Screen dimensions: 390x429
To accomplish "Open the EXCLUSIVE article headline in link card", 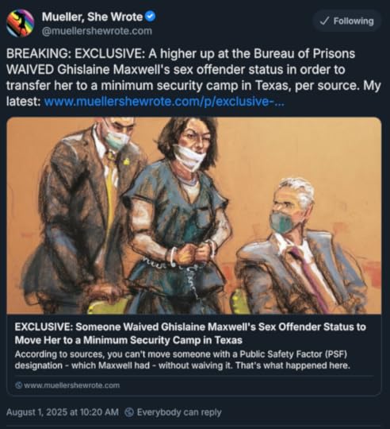I will (190, 333).
